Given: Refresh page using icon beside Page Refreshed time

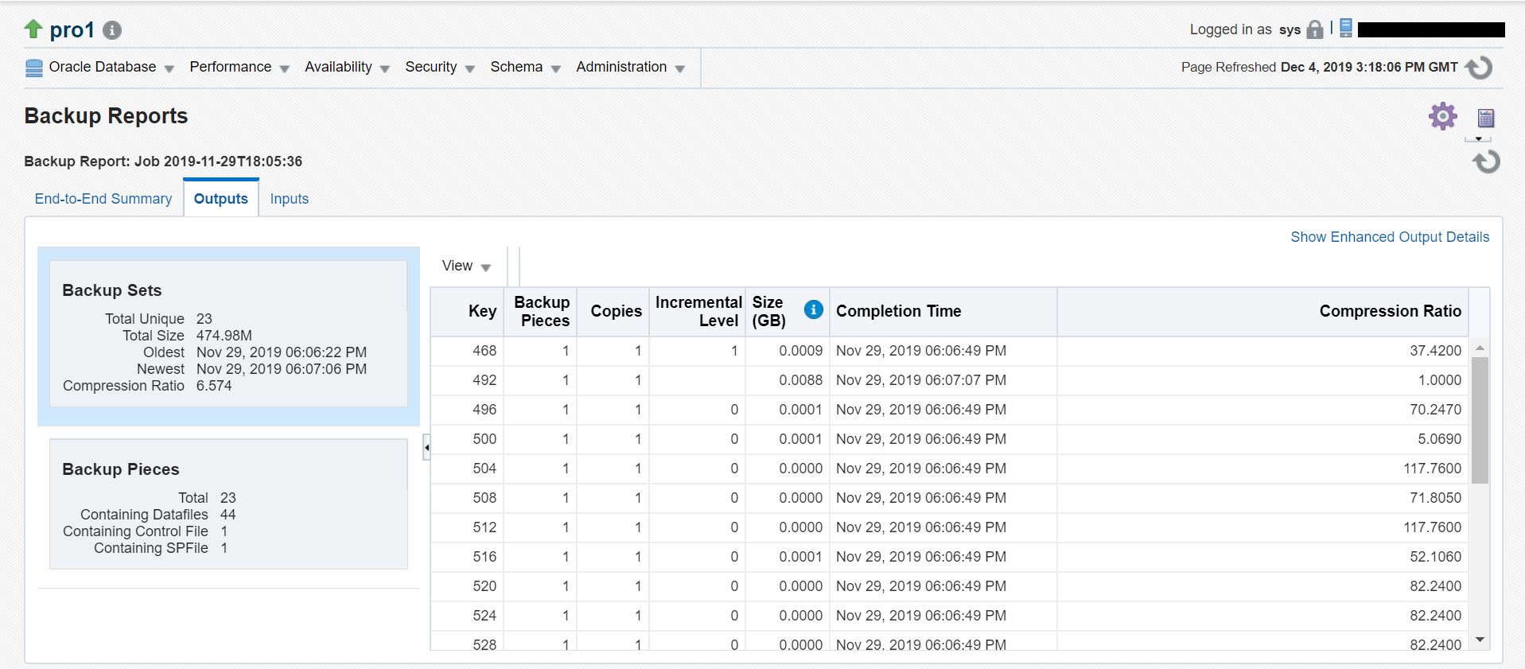Looking at the screenshot, I should click(x=1479, y=68).
